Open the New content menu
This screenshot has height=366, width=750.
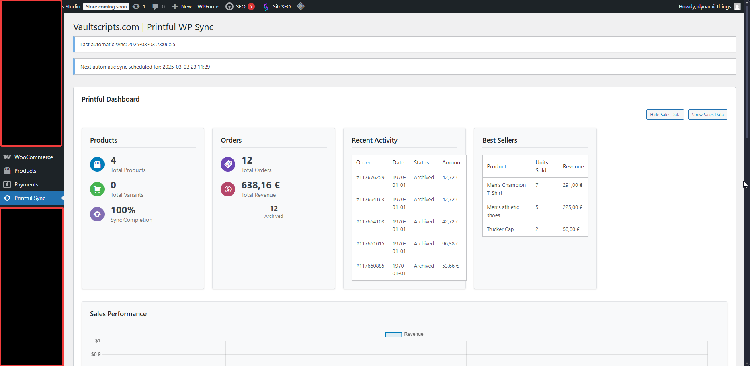[182, 6]
